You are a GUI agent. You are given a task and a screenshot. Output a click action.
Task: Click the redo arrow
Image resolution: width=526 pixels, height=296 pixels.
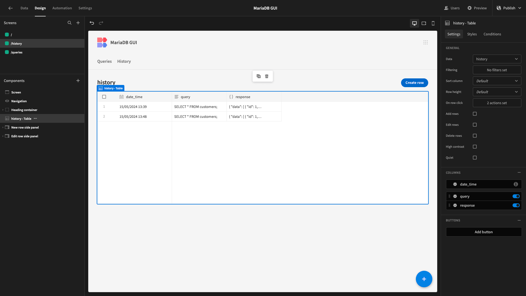pyautogui.click(x=101, y=23)
